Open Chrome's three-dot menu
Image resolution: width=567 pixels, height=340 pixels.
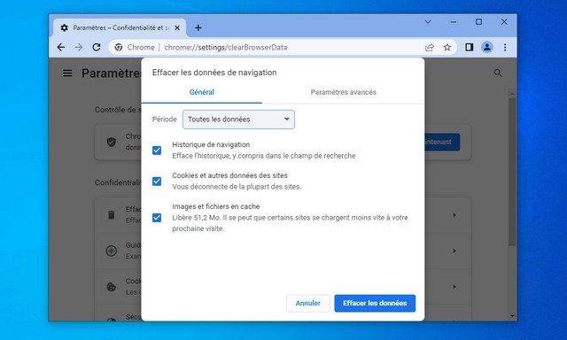pyautogui.click(x=505, y=47)
